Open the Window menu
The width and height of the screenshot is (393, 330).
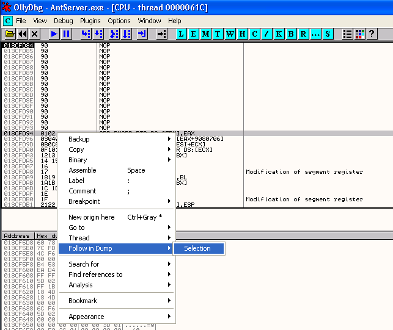[x=149, y=21]
